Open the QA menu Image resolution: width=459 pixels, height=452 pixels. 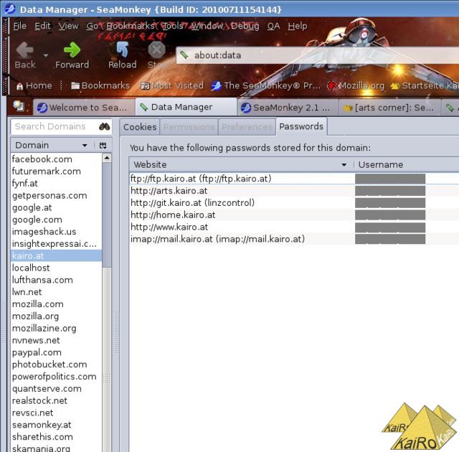coord(273,26)
